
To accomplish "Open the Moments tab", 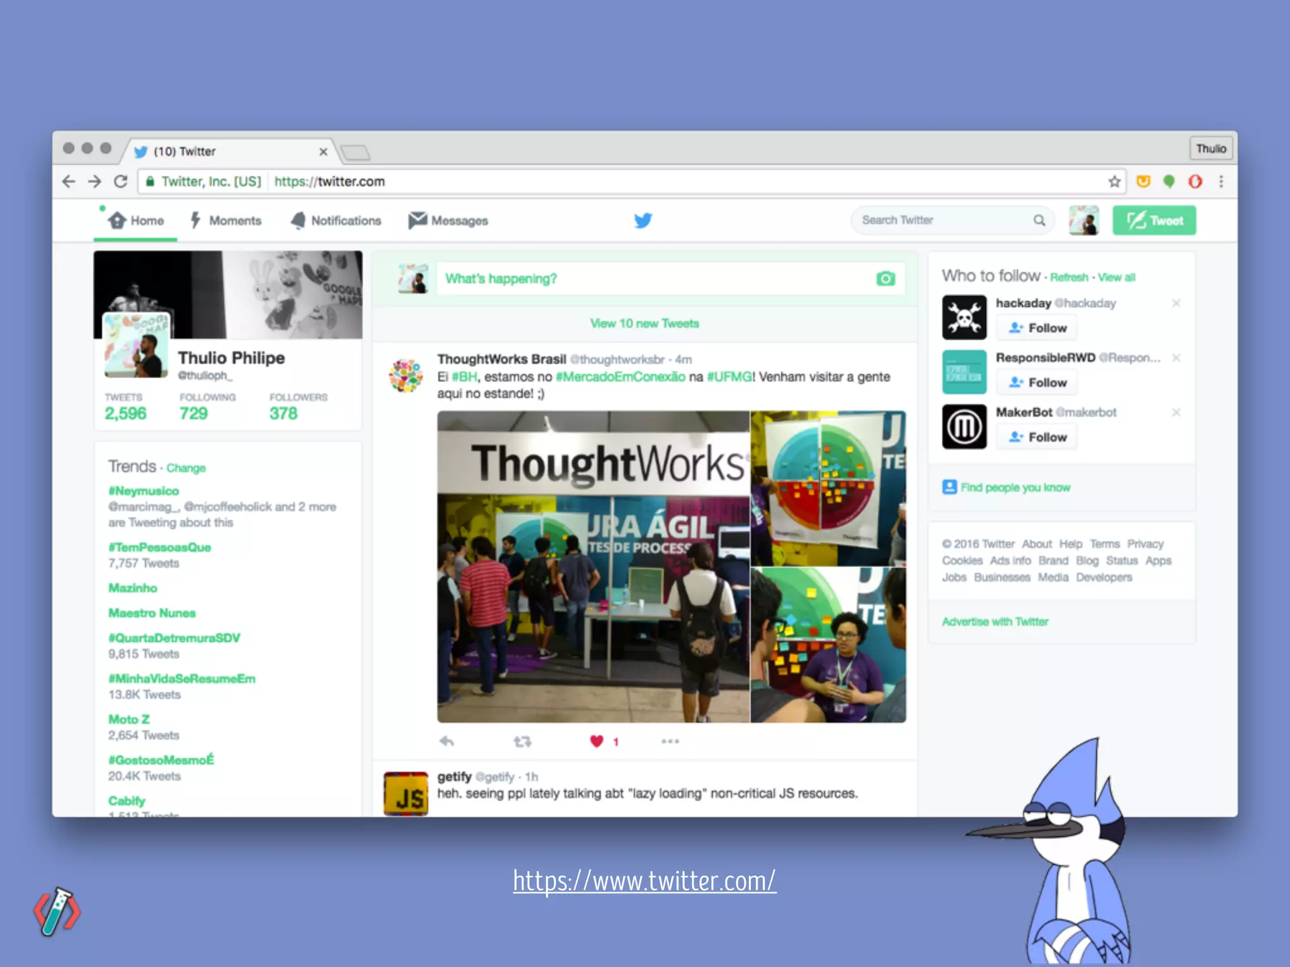I will point(225,221).
